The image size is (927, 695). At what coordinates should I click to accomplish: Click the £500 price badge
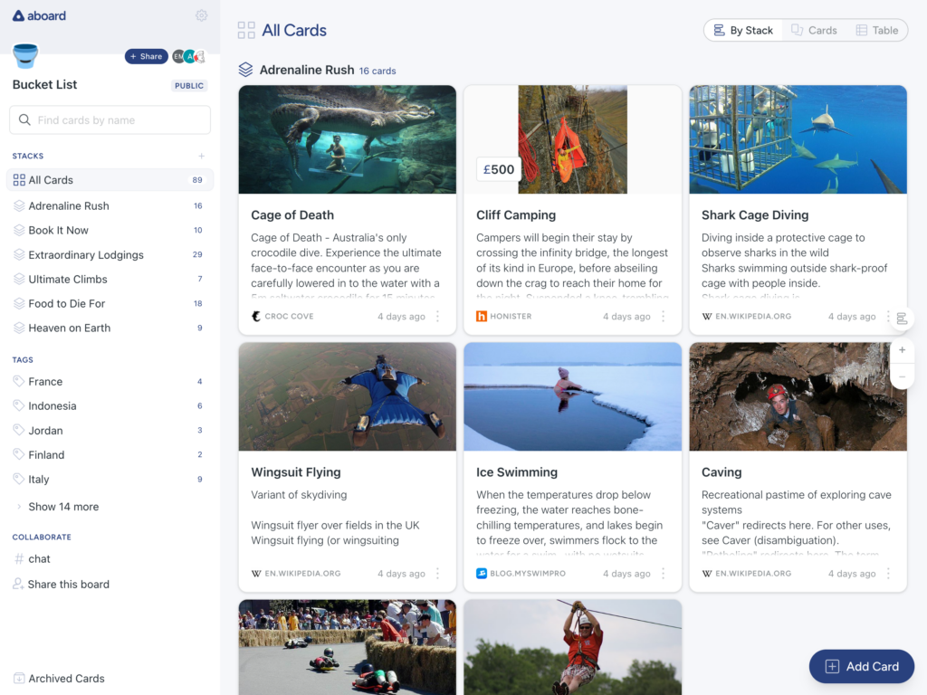point(499,169)
